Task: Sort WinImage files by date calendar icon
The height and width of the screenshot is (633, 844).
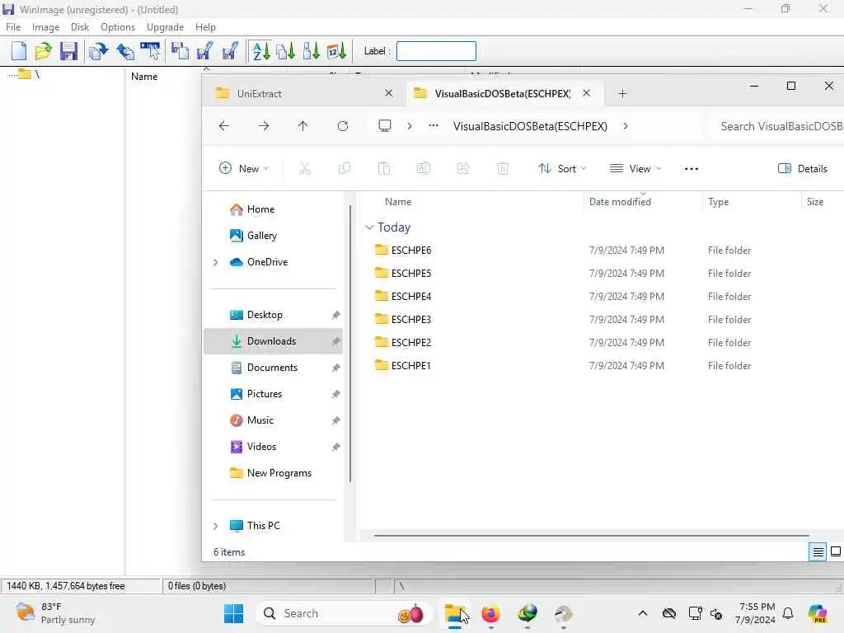Action: (x=336, y=51)
